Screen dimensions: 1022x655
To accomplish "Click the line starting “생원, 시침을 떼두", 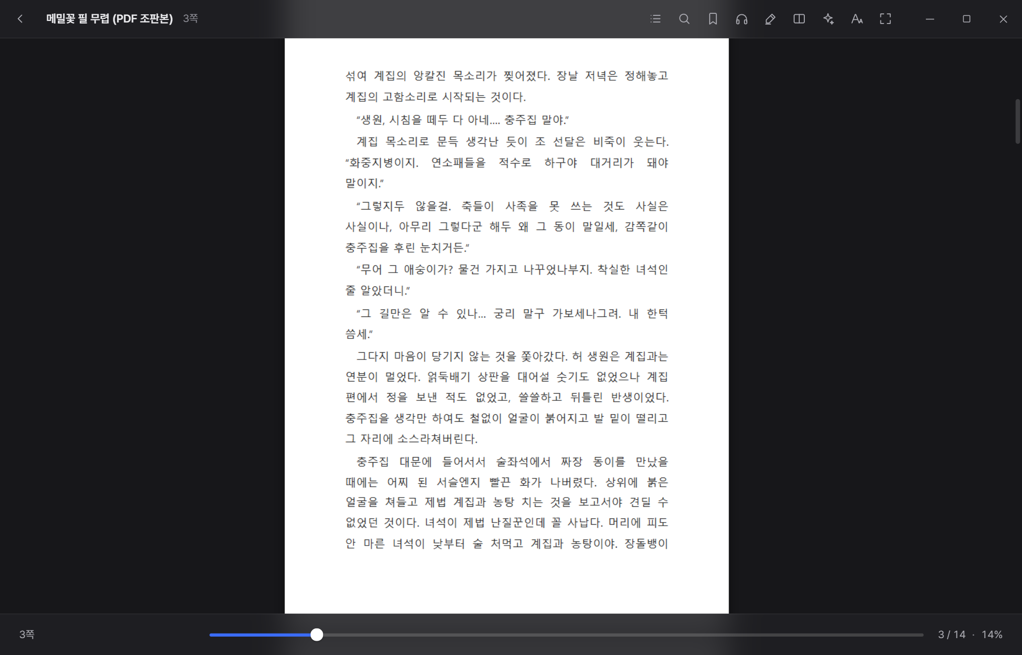I will pos(462,120).
